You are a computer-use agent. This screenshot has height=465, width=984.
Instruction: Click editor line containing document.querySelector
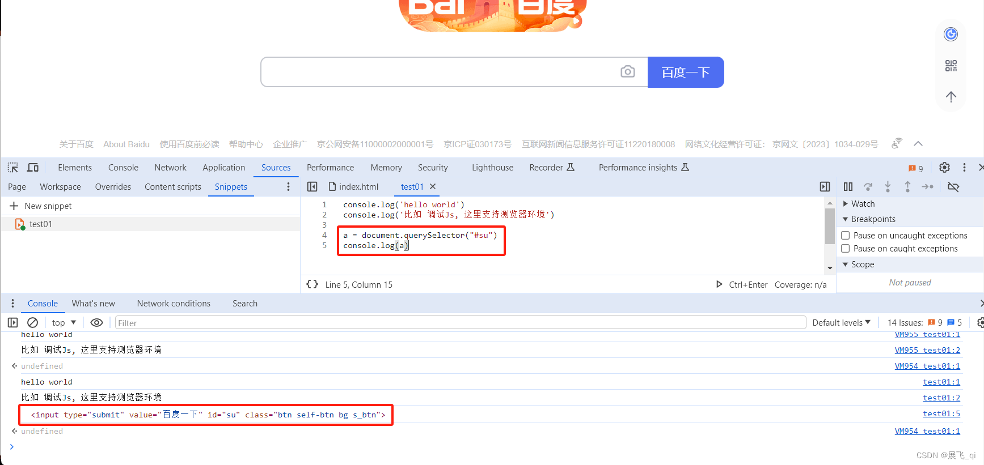(420, 235)
